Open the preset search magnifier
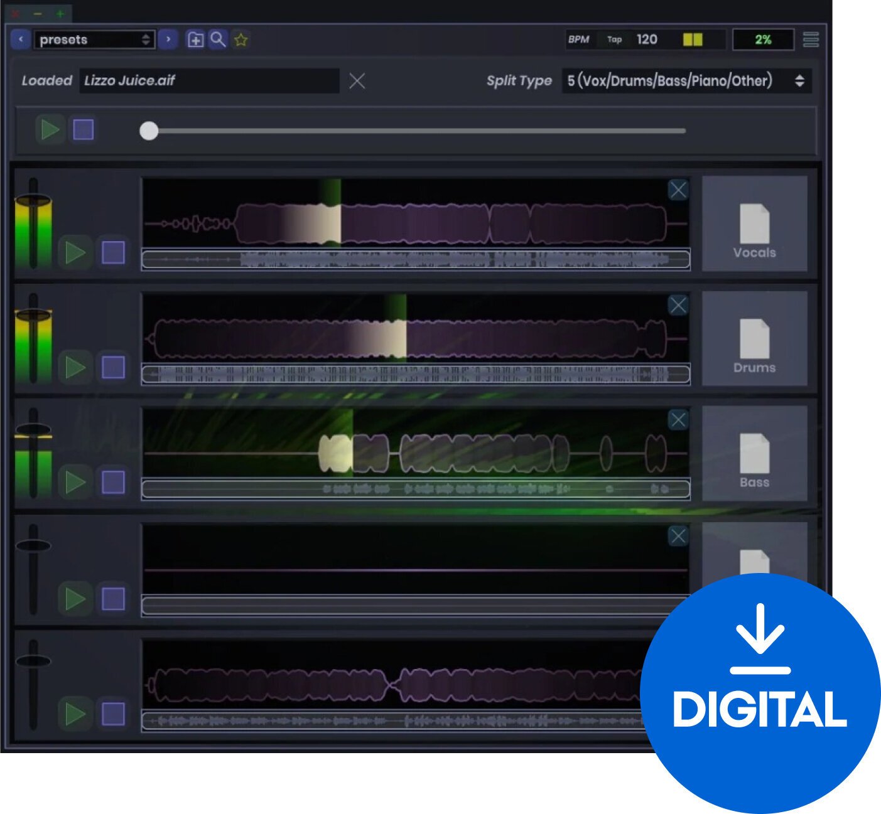 [218, 40]
